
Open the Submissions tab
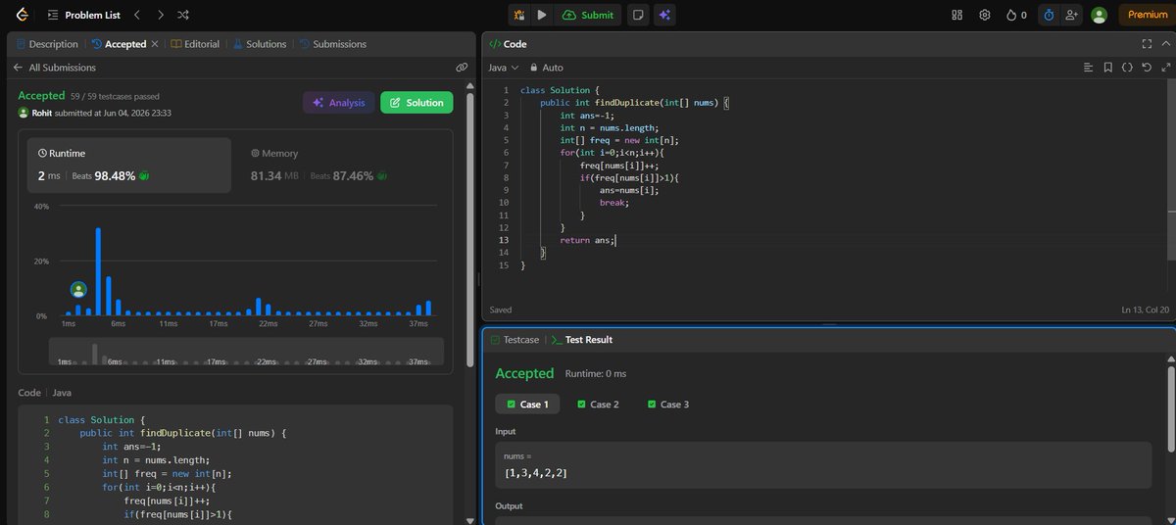[332, 44]
